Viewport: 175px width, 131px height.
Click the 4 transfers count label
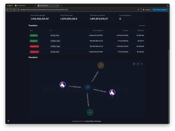142,25
